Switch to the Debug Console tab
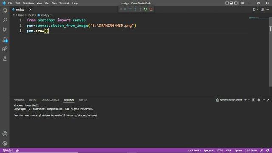The height and width of the screenshot is (153, 272). pos(50,100)
